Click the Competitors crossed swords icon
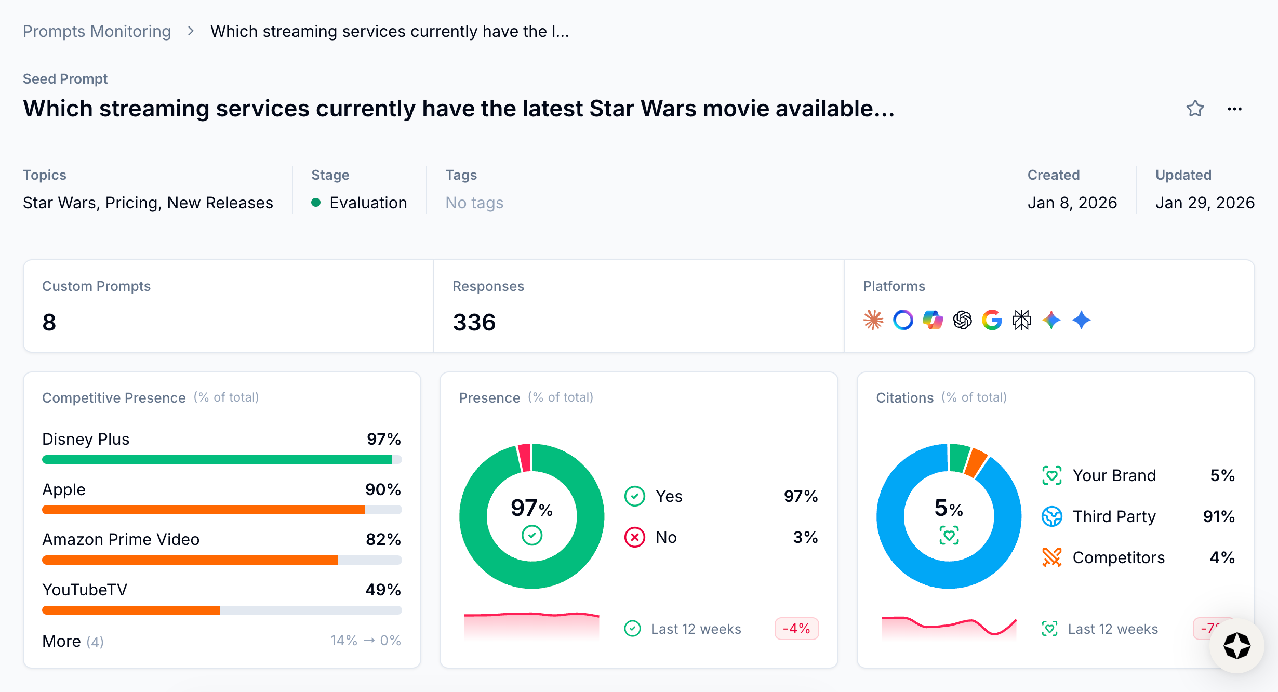This screenshot has width=1278, height=692. coord(1052,557)
